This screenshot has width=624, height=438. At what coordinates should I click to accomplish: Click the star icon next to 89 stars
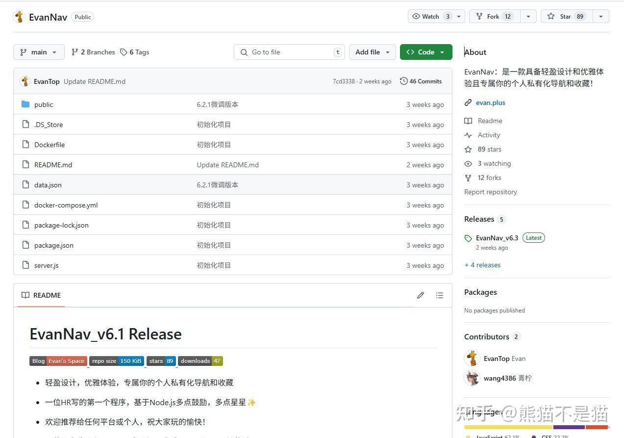click(x=468, y=149)
